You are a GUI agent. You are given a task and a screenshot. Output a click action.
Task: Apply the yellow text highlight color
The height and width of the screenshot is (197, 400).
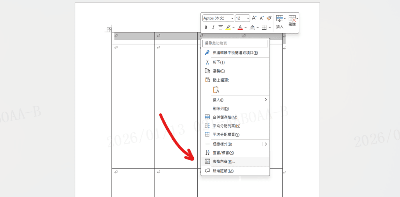(229, 27)
